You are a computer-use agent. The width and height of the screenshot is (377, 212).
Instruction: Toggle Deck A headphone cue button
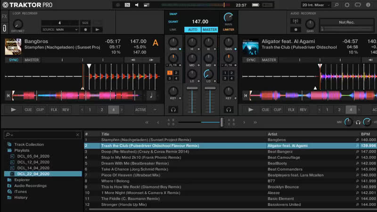[173, 110]
